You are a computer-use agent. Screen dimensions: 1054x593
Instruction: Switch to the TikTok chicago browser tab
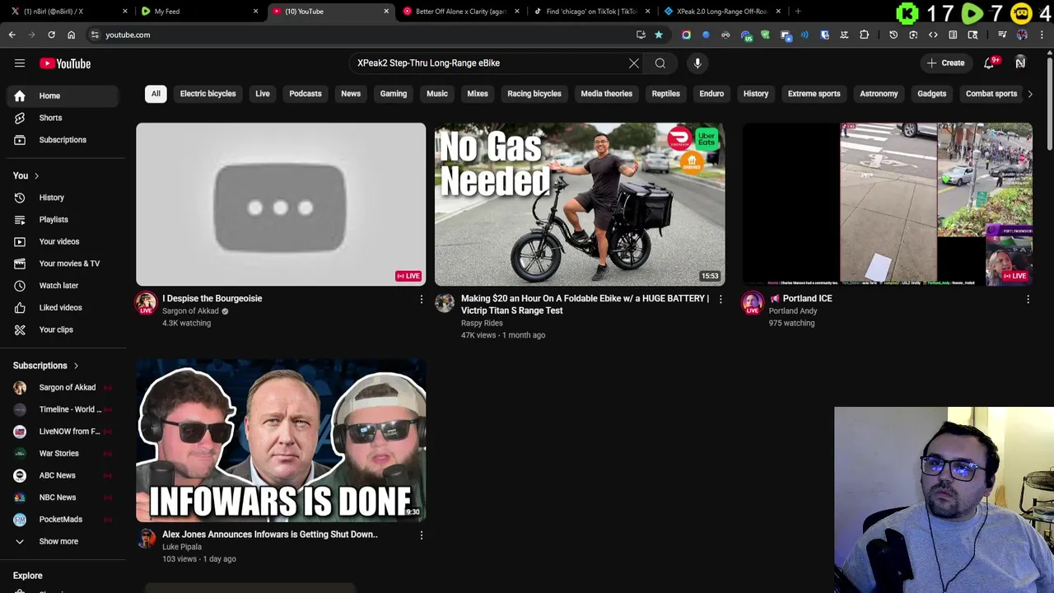click(x=590, y=12)
